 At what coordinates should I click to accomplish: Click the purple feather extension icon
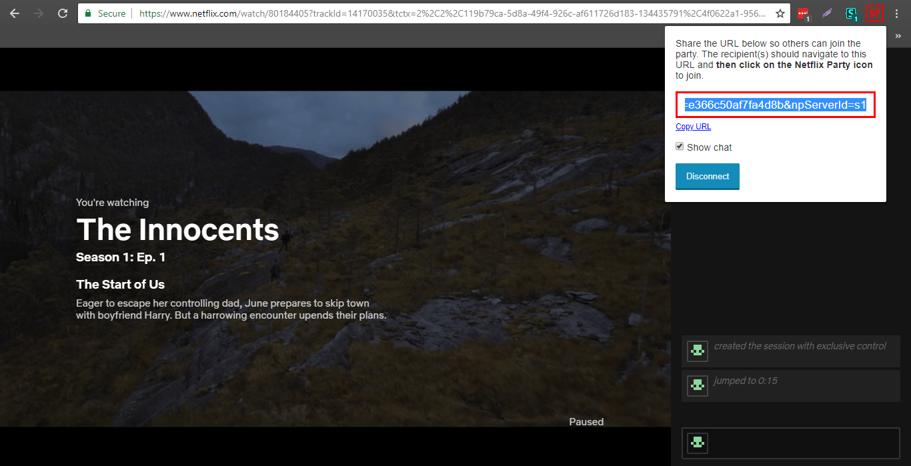[827, 13]
